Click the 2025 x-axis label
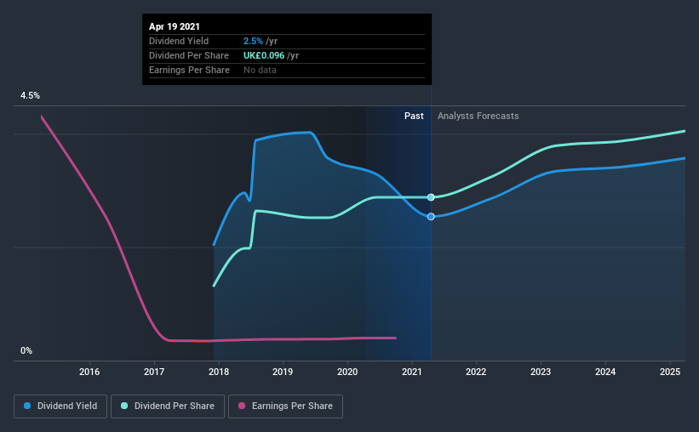 pos(670,372)
